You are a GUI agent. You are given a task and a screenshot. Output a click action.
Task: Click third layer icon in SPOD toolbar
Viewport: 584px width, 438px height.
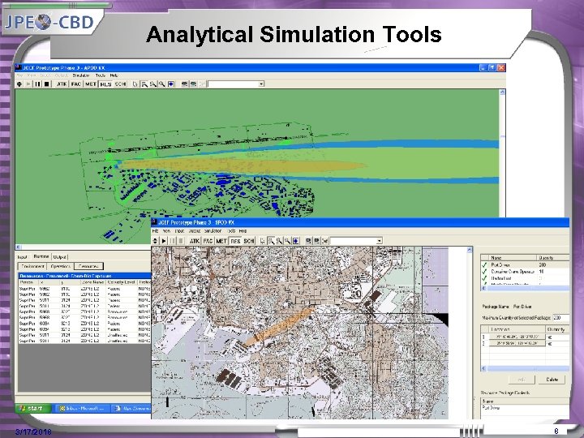click(x=324, y=241)
